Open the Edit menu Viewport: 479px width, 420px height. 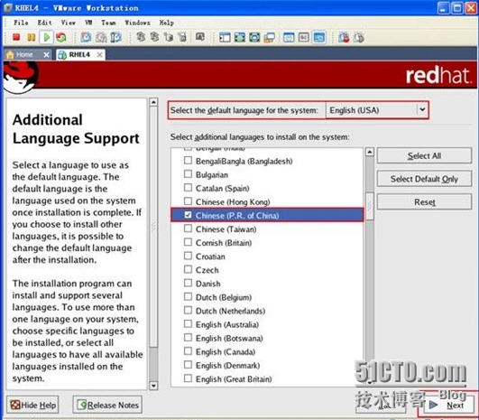click(44, 23)
